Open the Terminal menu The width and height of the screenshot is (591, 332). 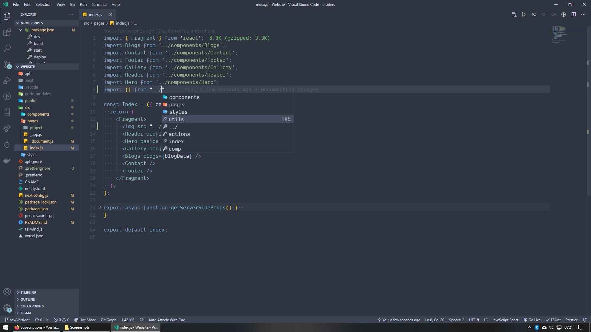tap(99, 4)
